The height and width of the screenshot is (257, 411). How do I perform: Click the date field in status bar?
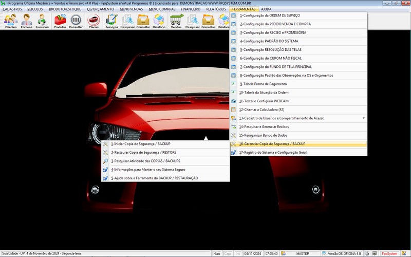click(253, 253)
